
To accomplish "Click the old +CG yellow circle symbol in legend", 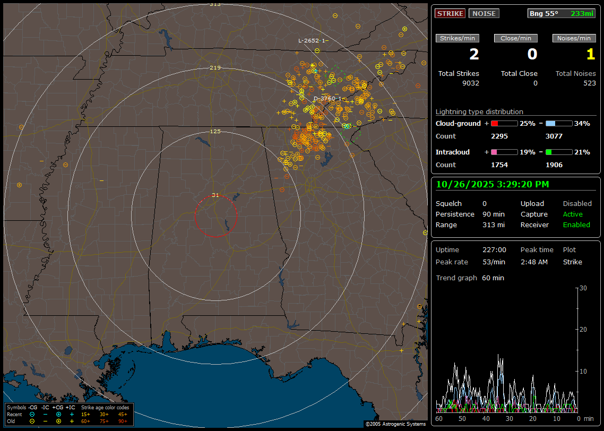I will (x=58, y=421).
